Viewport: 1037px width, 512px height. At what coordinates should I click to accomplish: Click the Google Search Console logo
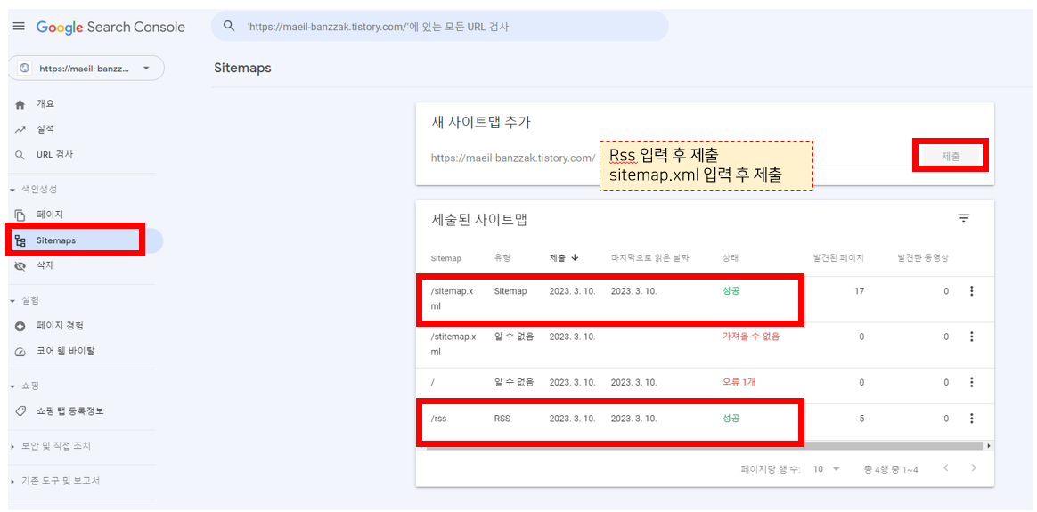pos(110,27)
